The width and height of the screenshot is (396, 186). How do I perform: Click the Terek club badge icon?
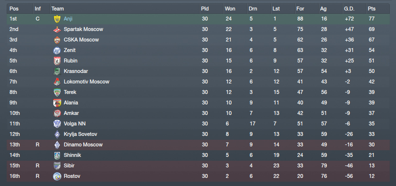pyautogui.click(x=57, y=92)
